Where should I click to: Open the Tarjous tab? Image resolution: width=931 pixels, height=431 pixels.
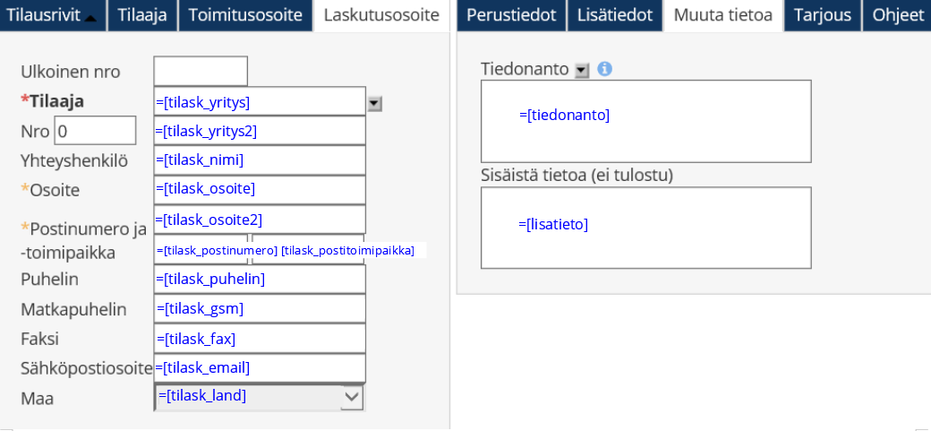click(x=824, y=15)
